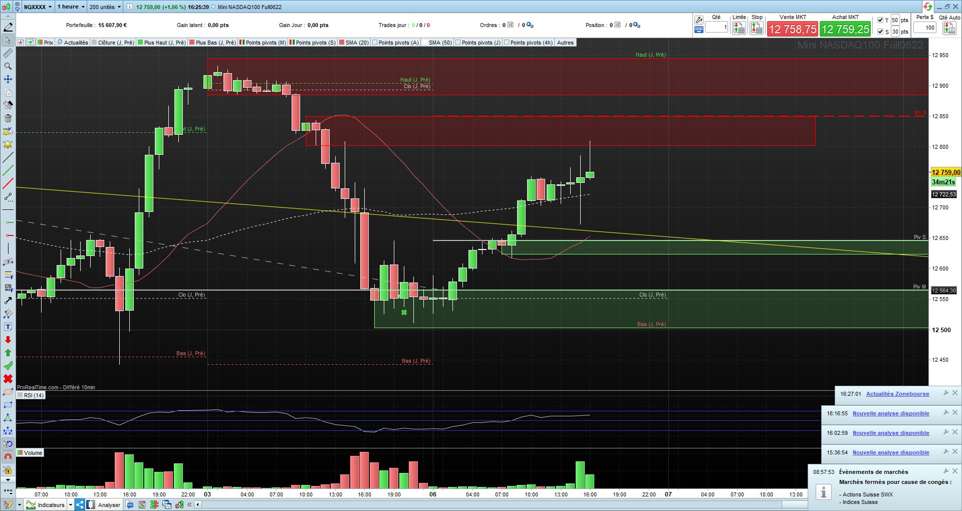Toggle the RSI (14) indicator box

coord(21,395)
